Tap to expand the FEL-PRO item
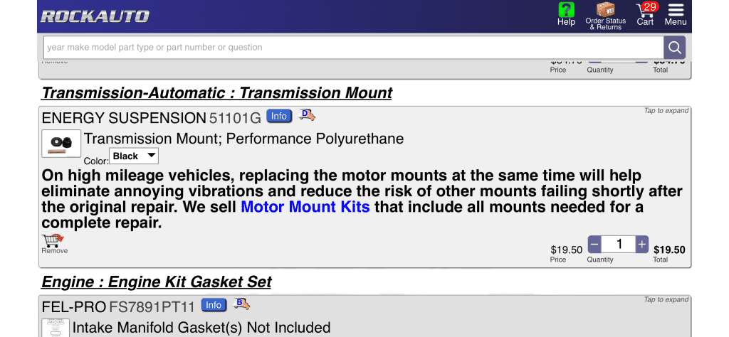 pyautogui.click(x=666, y=300)
